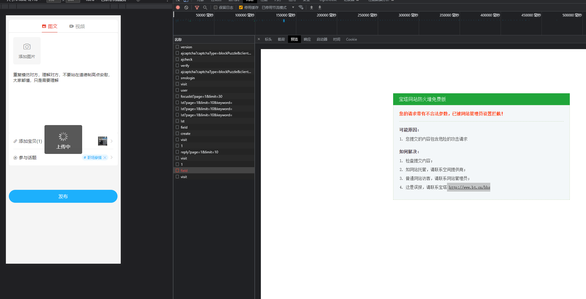Select the ajcheck request
The height and width of the screenshot is (299, 586).
(214, 59)
